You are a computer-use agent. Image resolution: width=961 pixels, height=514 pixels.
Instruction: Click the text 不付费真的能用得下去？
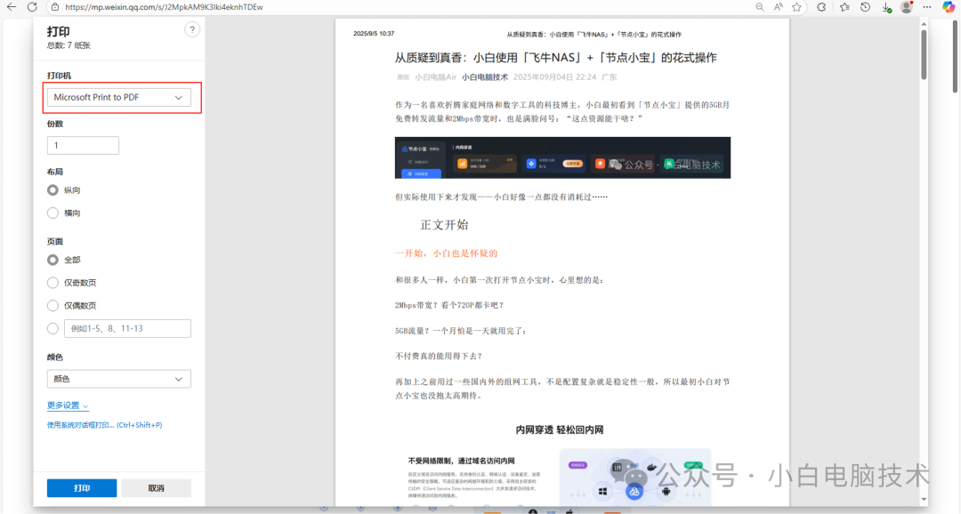click(439, 356)
